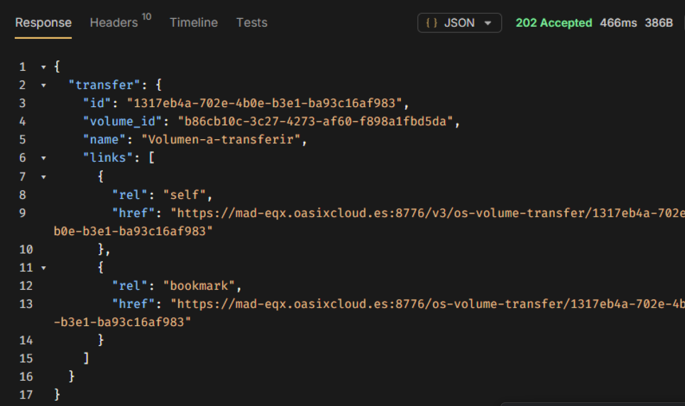Open the Headers tab

[114, 23]
